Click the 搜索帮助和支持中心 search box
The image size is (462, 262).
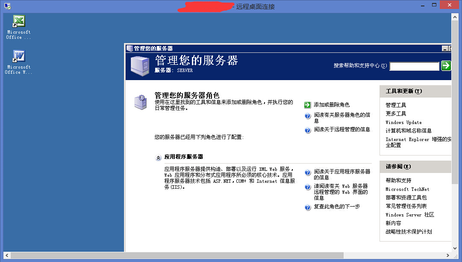(414, 66)
